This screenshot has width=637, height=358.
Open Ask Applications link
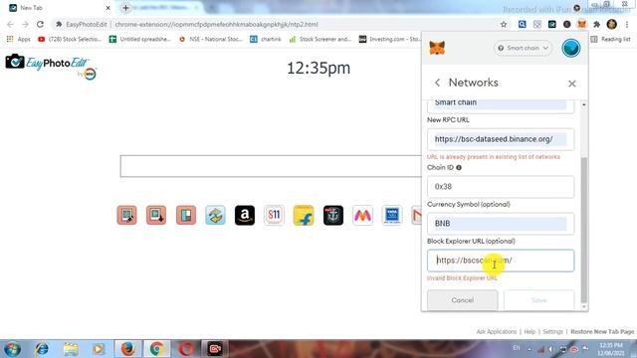(x=497, y=331)
